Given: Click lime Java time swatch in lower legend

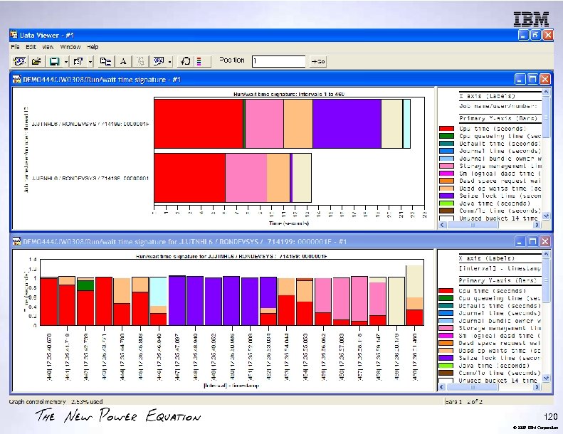Looking at the screenshot, I should (x=446, y=366).
